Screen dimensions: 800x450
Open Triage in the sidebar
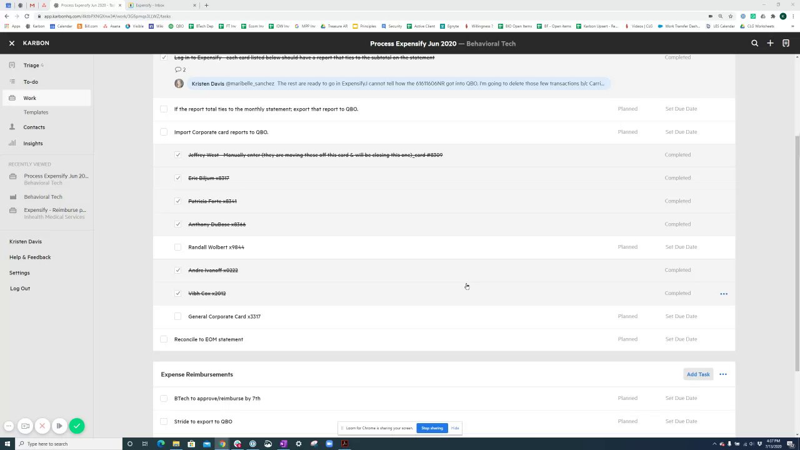pos(31,65)
